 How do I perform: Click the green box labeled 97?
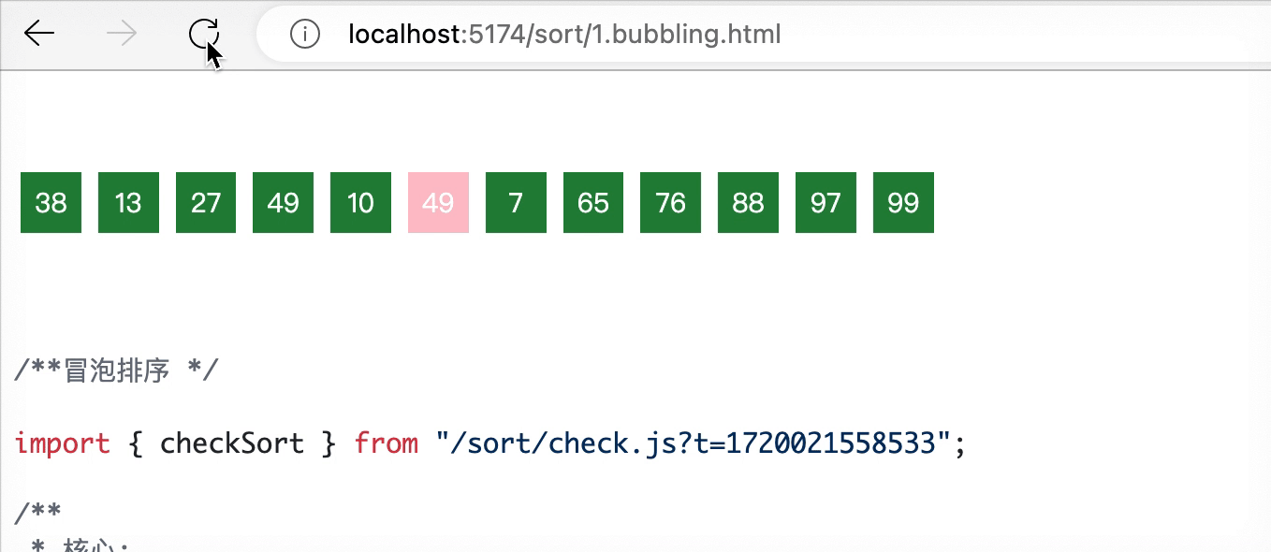[x=825, y=202]
